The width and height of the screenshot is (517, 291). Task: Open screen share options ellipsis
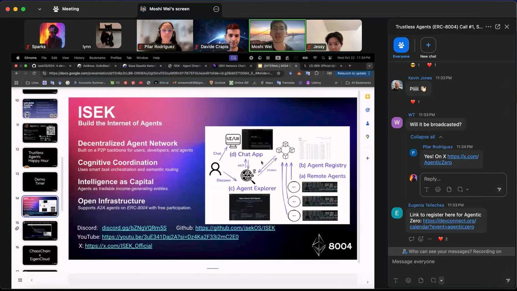tap(216, 9)
